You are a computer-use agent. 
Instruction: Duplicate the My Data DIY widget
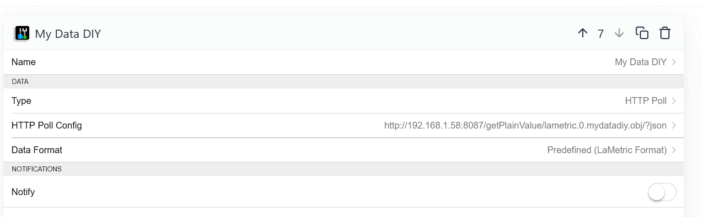(642, 33)
